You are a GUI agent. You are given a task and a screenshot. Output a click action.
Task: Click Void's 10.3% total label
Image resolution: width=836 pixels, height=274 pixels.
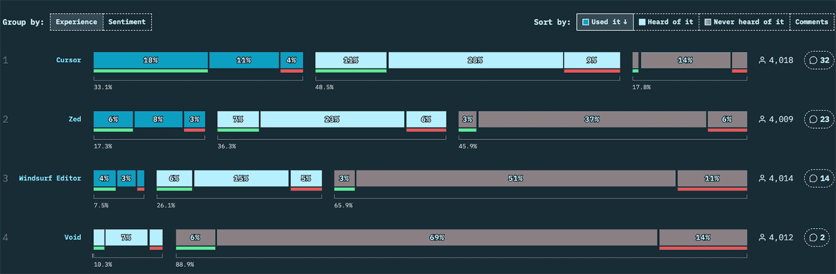tap(103, 264)
